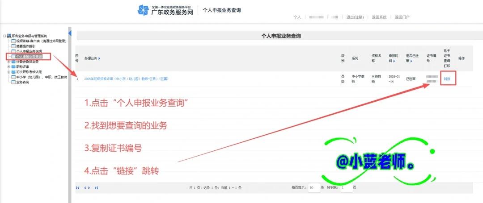Click the 每页显示 rows-per-page field

click(x=314, y=188)
